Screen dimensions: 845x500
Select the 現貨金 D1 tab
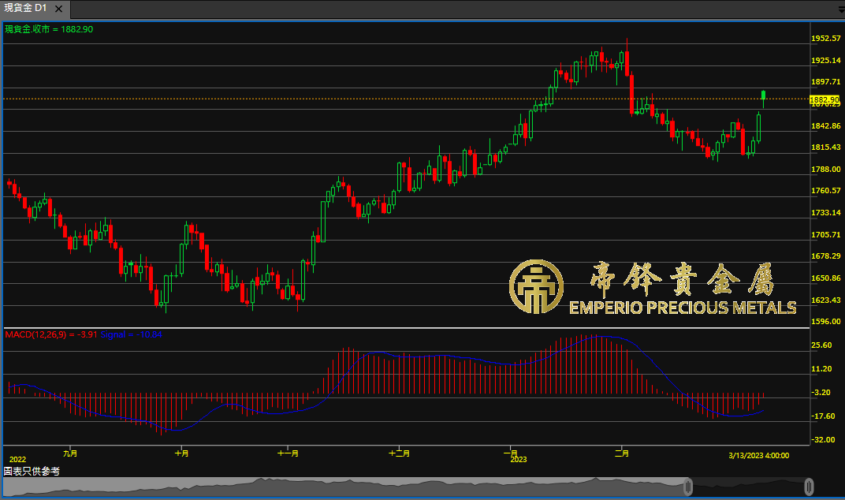click(27, 8)
